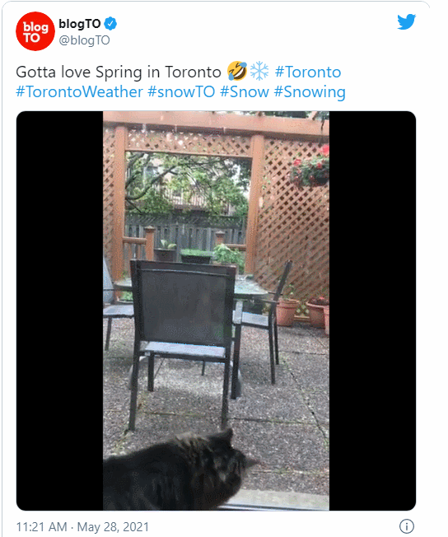The width and height of the screenshot is (448, 537).
Task: Click the cat at the video's bottom
Action: pos(178,471)
